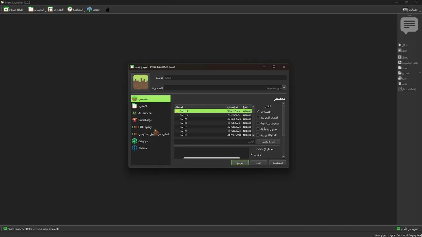Click the dialog Help (المساعدة) button

[278, 163]
